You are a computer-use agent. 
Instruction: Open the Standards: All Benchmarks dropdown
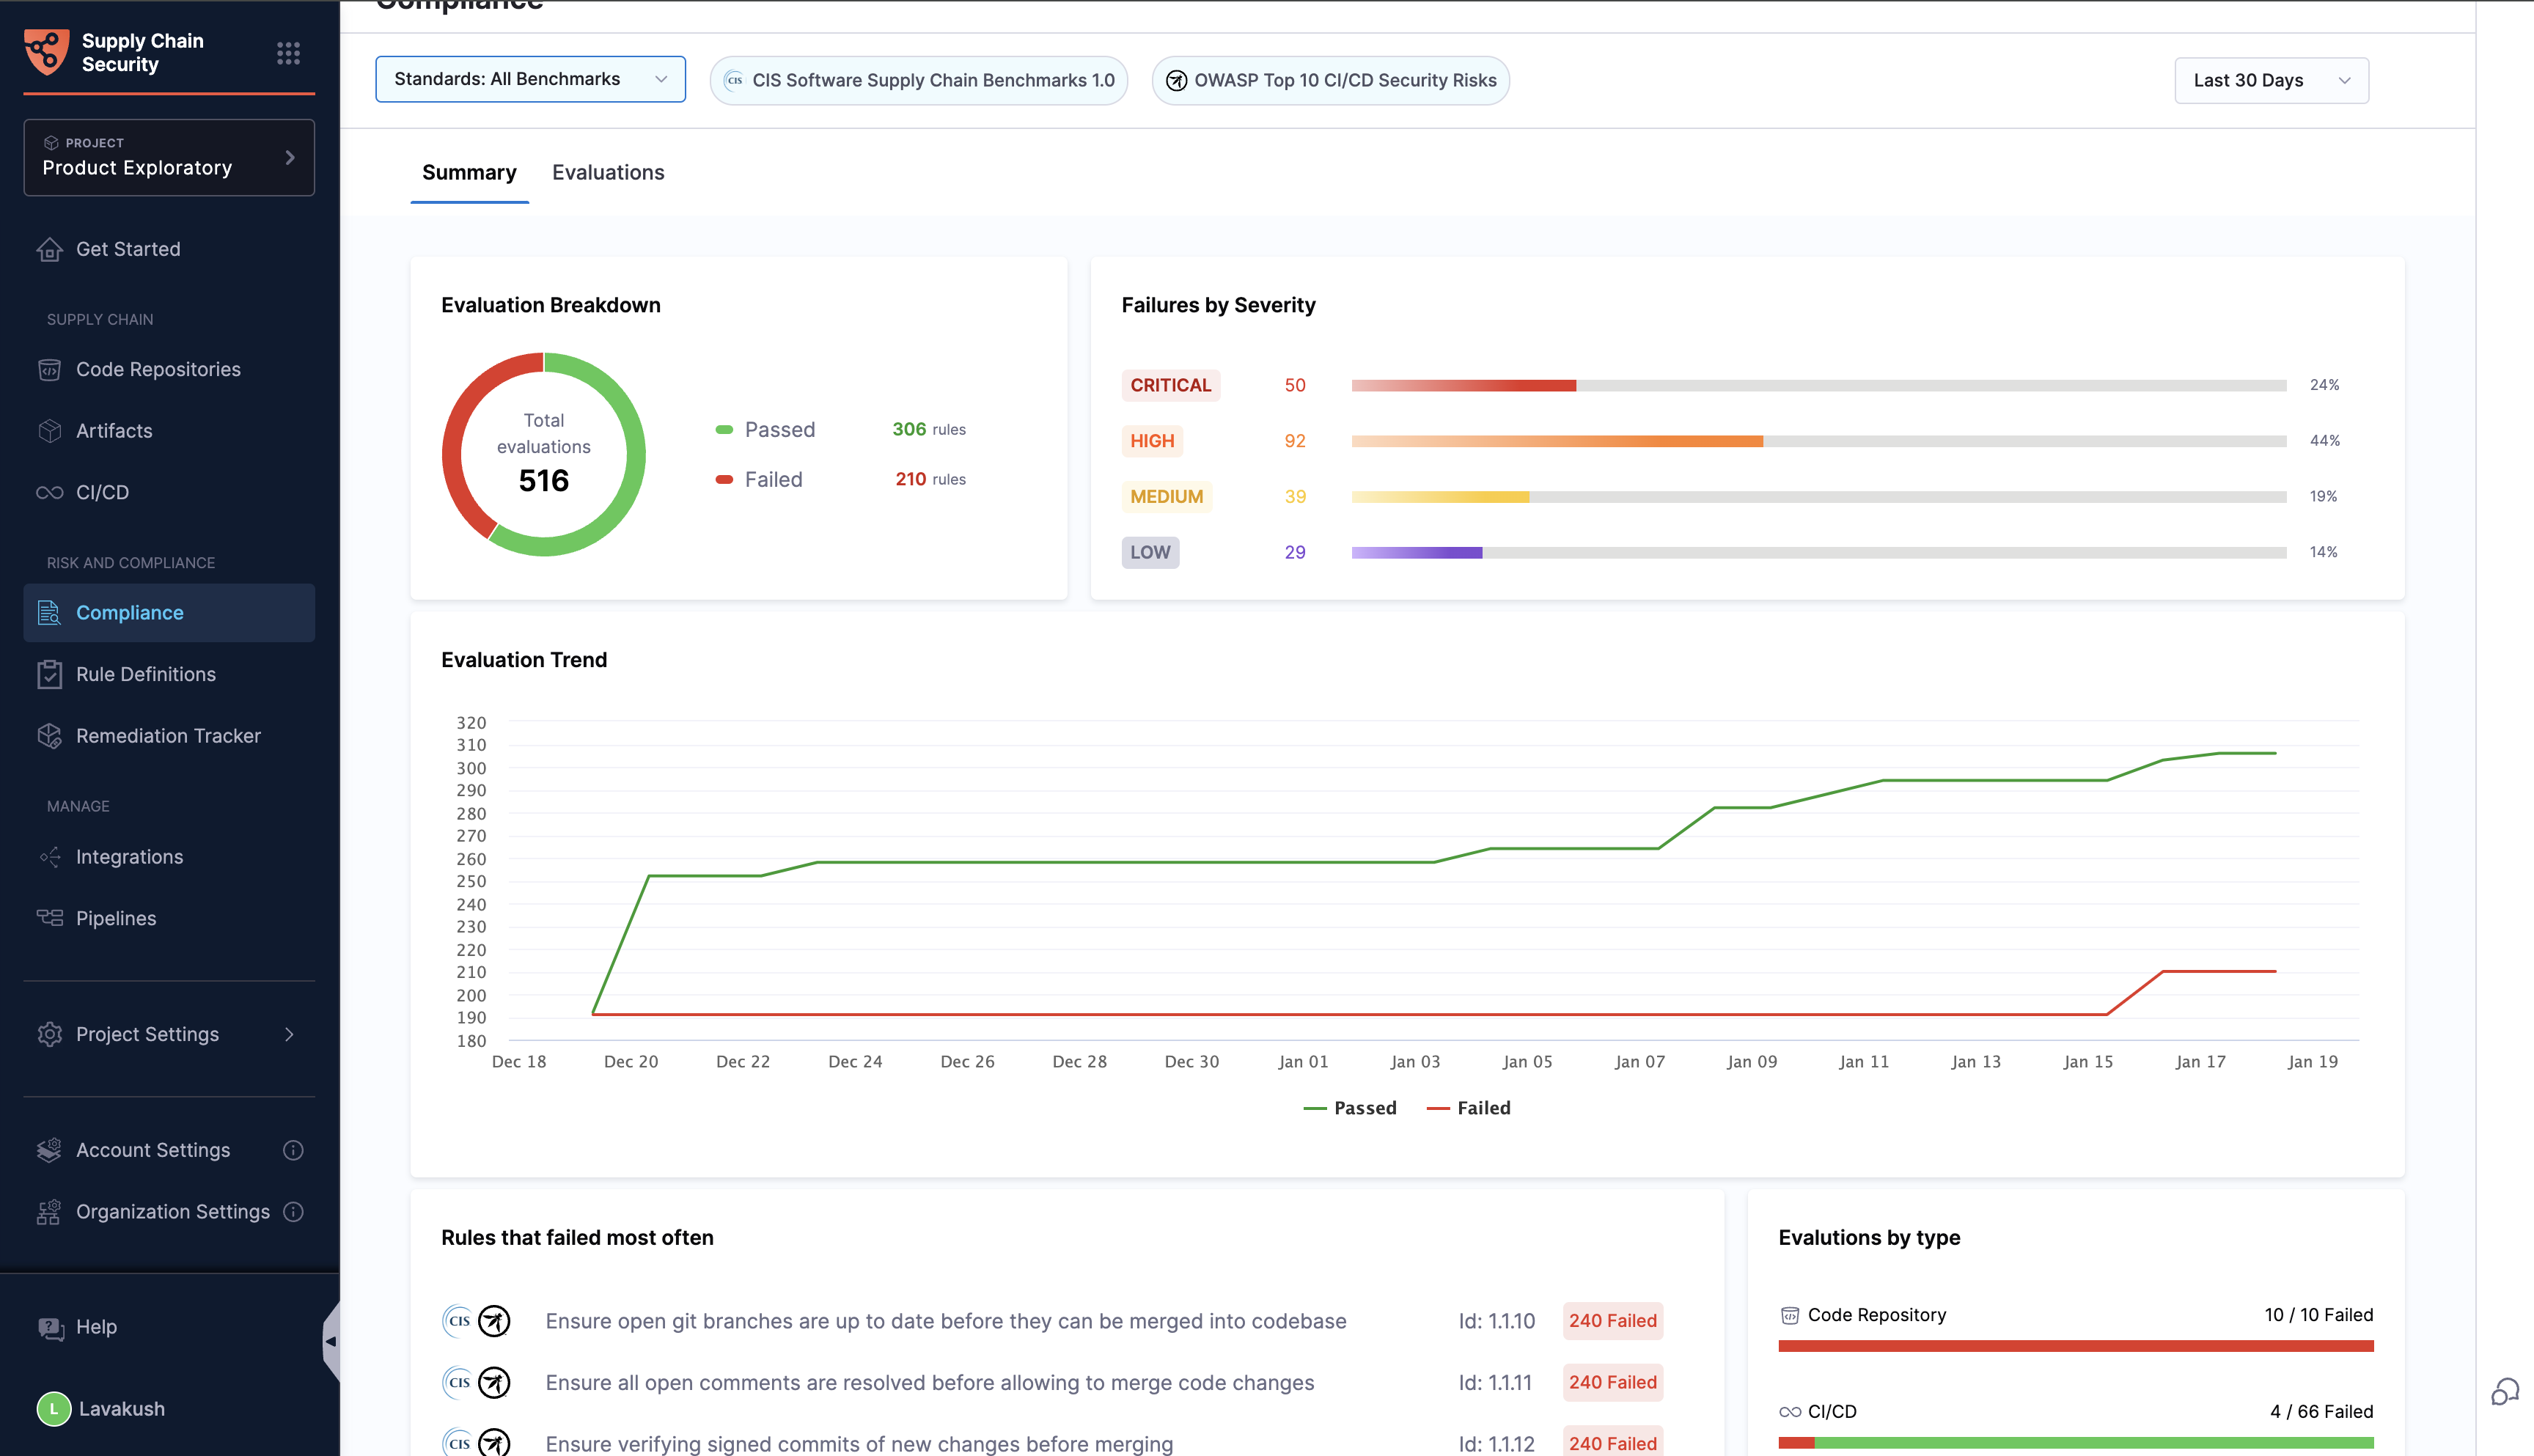(x=530, y=79)
